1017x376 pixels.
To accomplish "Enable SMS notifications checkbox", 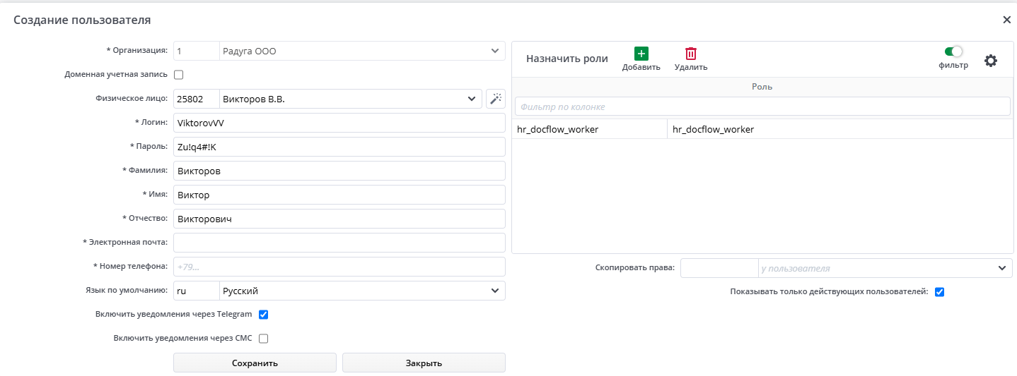I will 264,338.
